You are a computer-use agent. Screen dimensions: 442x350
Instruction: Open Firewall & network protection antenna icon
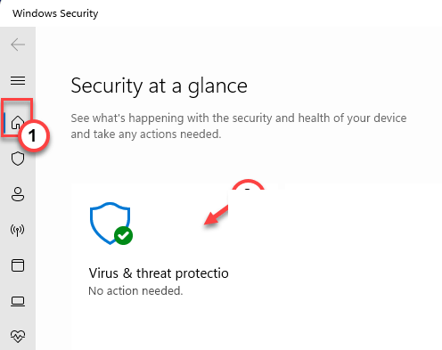[18, 230]
